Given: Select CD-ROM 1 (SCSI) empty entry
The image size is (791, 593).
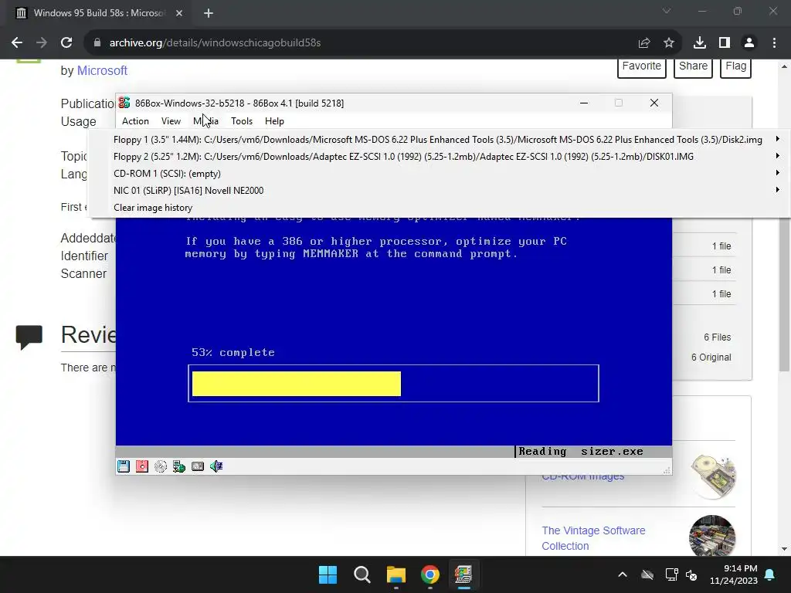Looking at the screenshot, I should [x=438, y=174].
